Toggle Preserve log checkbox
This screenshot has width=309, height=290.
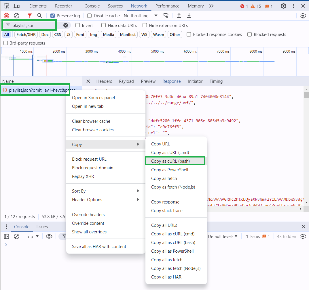click(x=52, y=16)
